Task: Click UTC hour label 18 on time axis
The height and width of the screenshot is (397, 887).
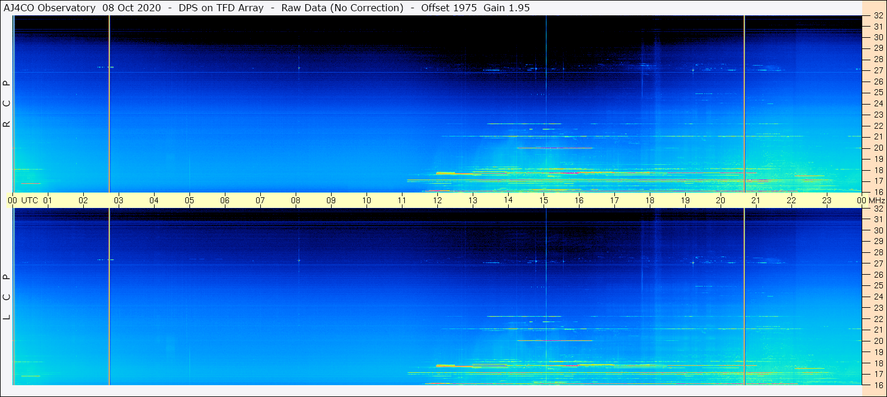Action: click(x=650, y=200)
